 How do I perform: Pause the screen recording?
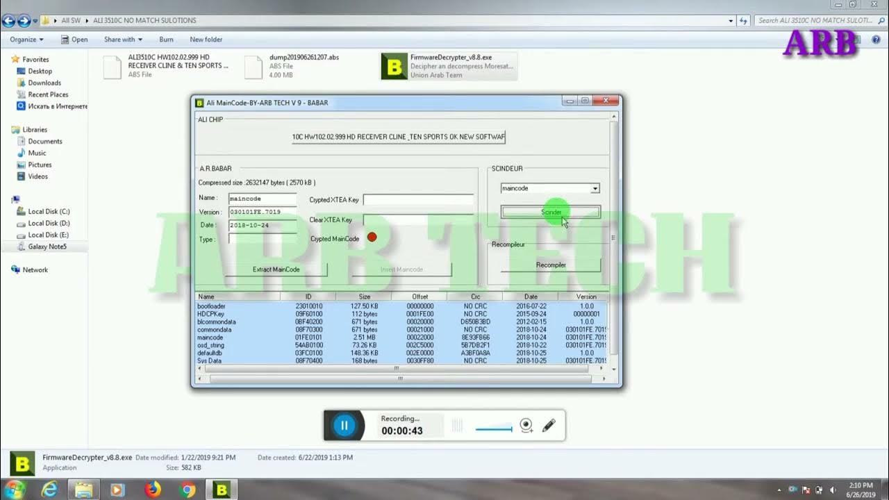point(344,425)
